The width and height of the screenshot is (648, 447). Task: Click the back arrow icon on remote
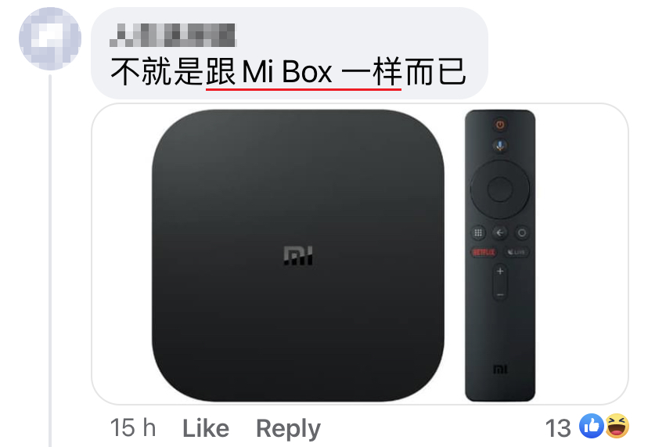click(x=500, y=233)
